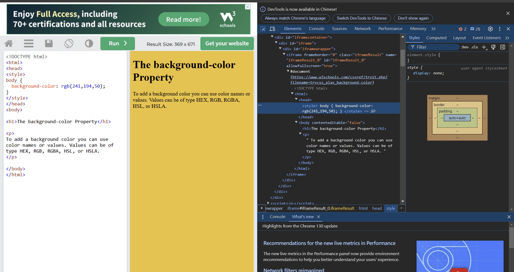Screen dimensions: 514x272
Task: Toggle the rendering emulations paintbrush icon
Action: point(494,47)
